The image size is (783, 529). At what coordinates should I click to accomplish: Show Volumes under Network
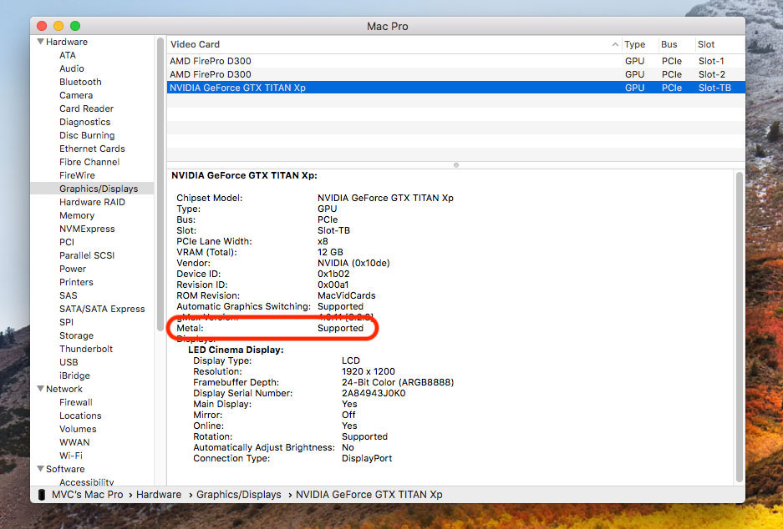pyautogui.click(x=78, y=429)
